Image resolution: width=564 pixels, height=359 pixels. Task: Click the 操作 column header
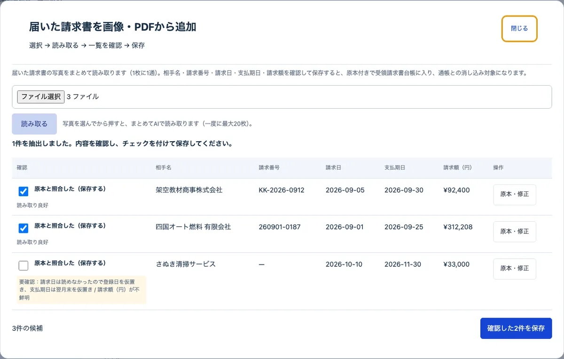point(498,168)
